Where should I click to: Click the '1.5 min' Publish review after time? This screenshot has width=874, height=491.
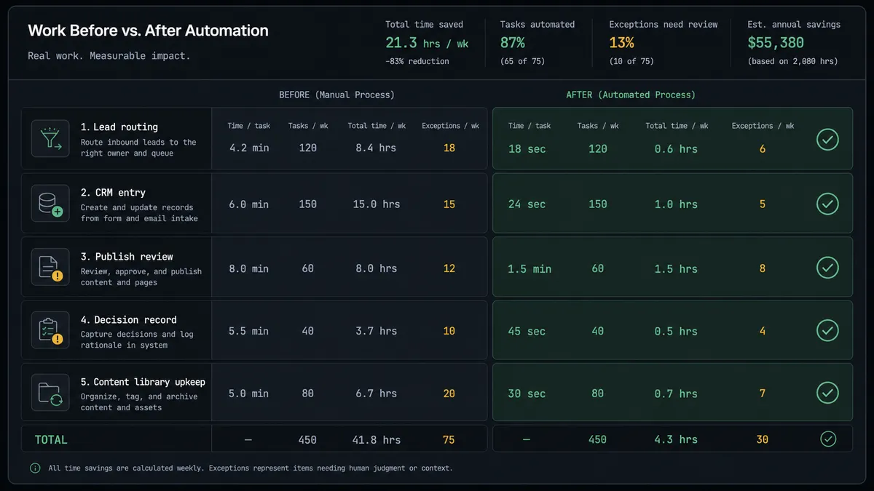click(529, 269)
